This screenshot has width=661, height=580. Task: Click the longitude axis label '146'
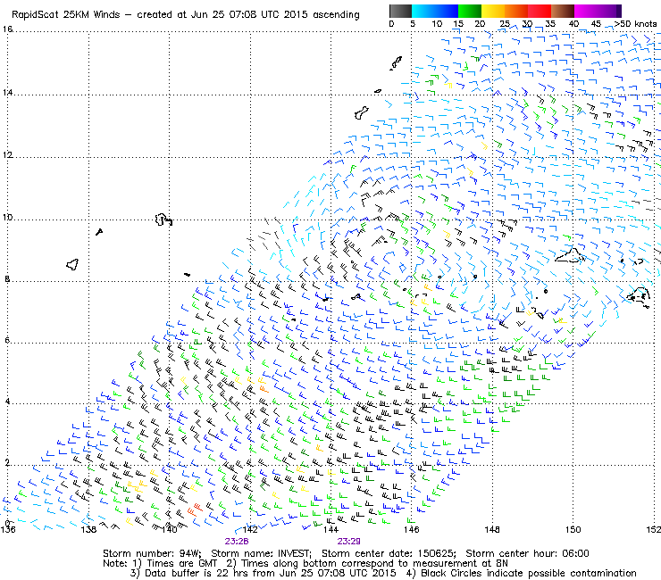(412, 529)
